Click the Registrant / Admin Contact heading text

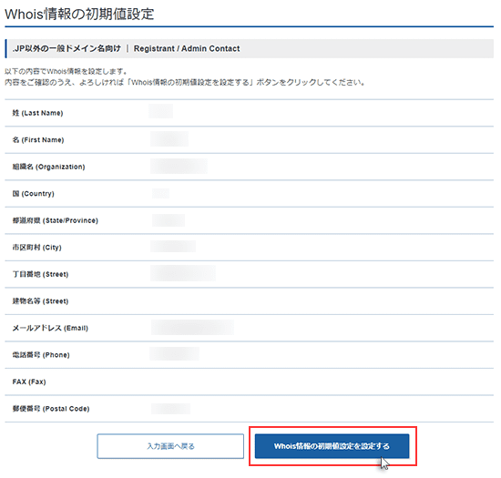[187, 48]
